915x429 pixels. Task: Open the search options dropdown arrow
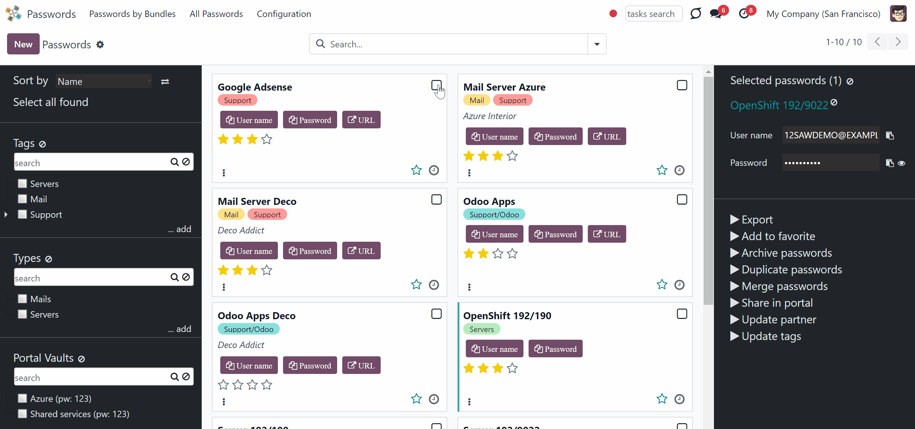coord(597,44)
